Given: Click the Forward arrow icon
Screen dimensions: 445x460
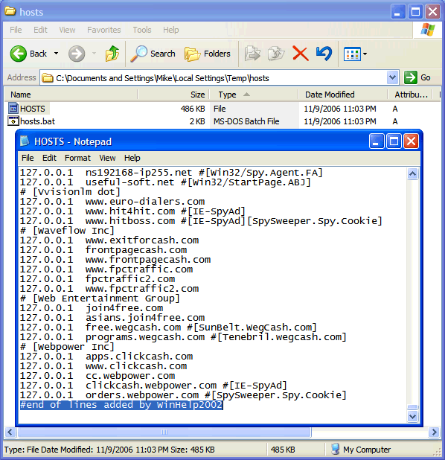Looking at the screenshot, I should click(77, 54).
